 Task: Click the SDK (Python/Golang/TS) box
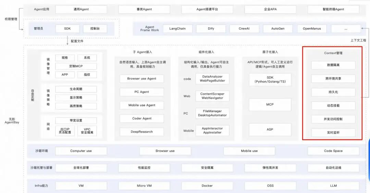click(270, 80)
